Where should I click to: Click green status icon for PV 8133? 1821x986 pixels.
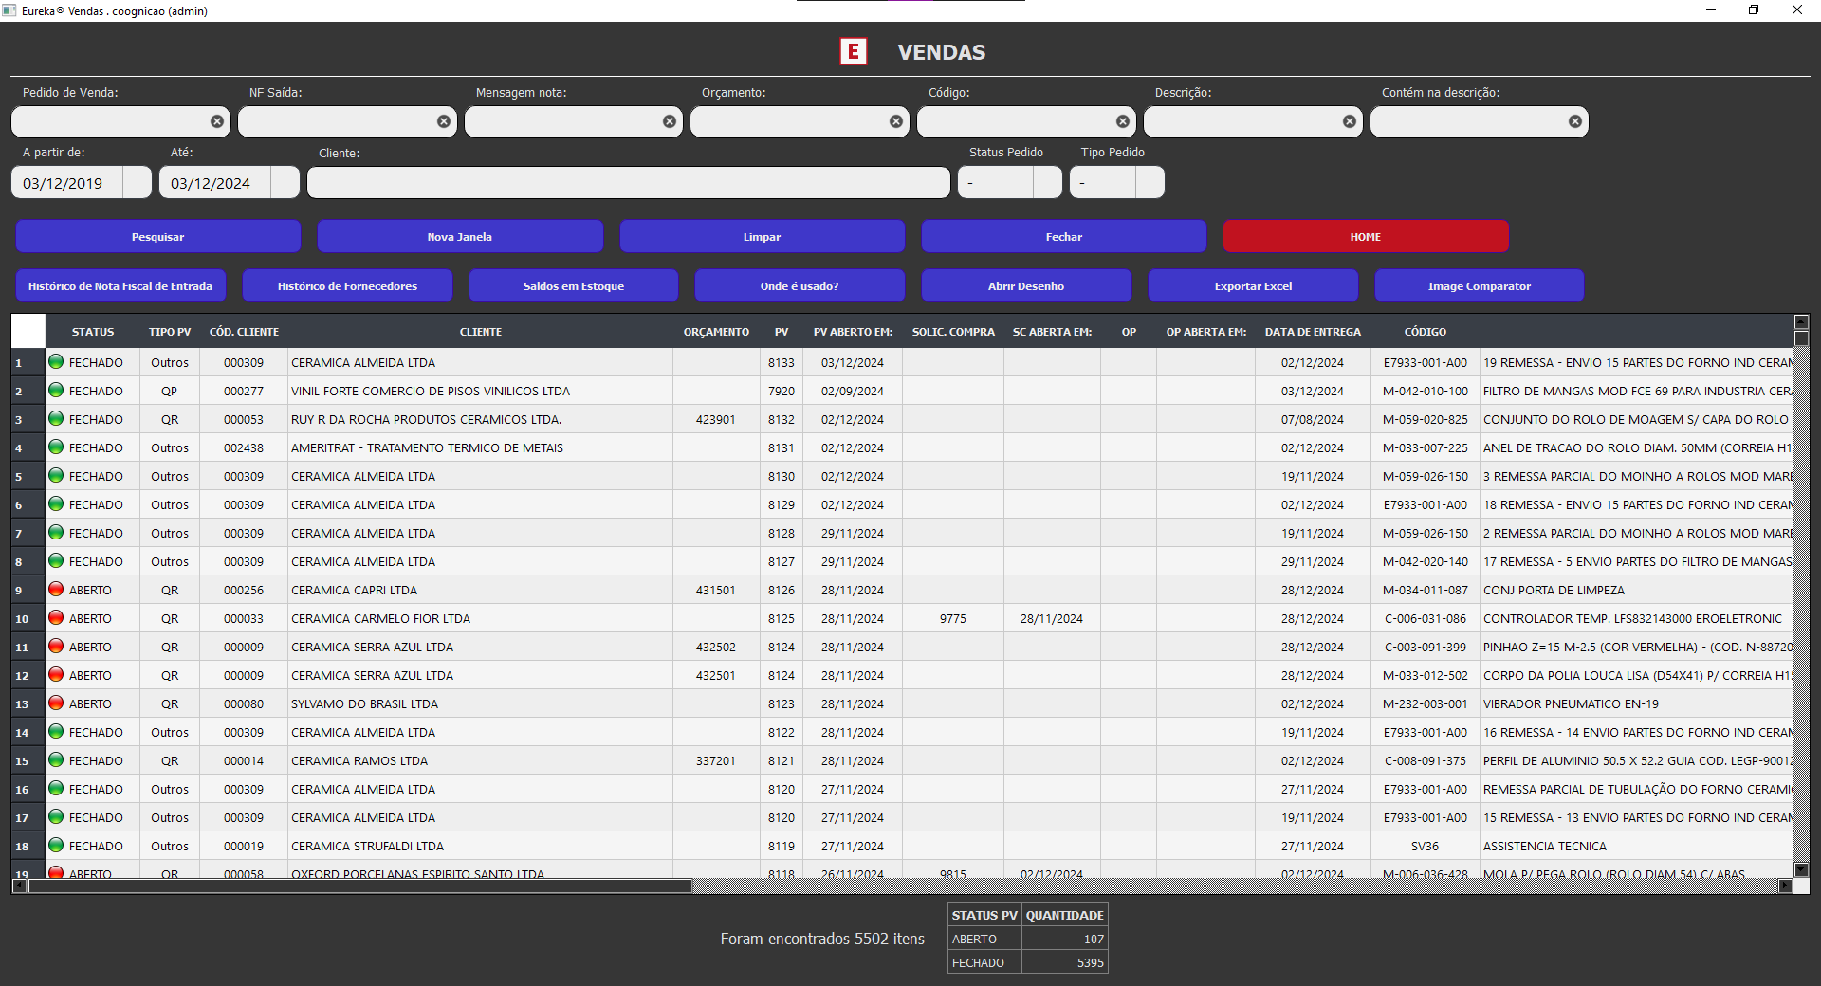[56, 361]
